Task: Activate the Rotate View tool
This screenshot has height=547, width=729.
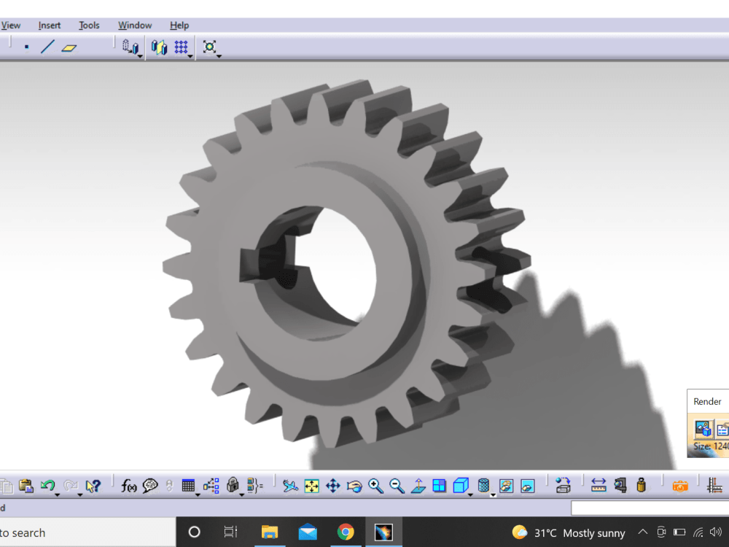Action: pos(354,485)
